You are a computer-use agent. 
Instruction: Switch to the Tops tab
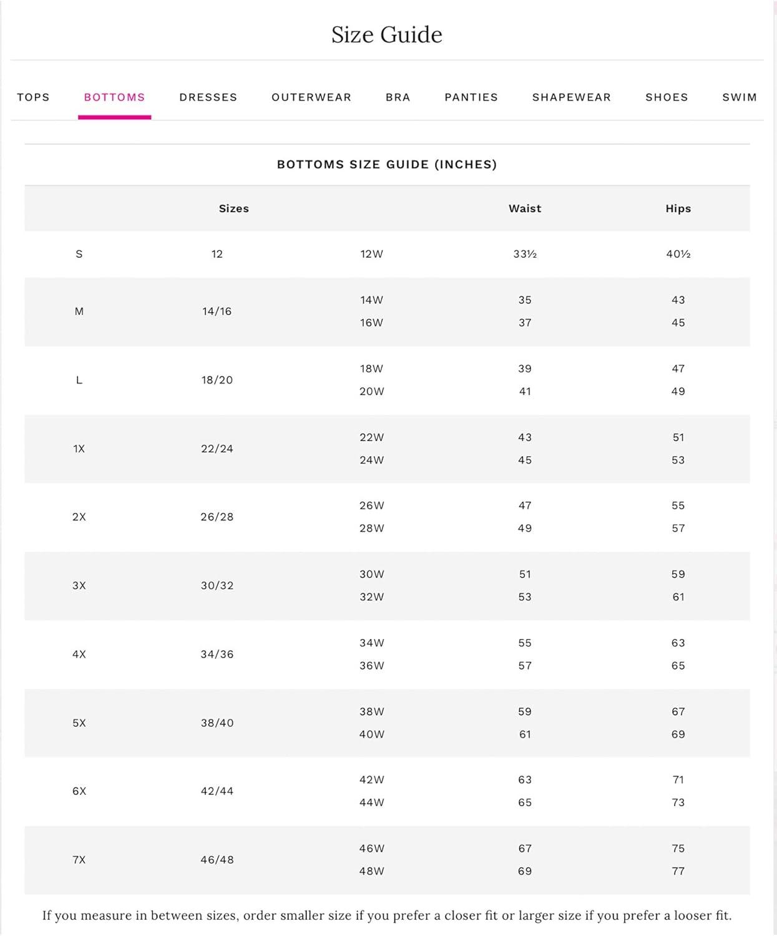click(33, 97)
